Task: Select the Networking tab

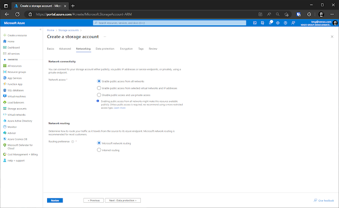Action: point(83,49)
